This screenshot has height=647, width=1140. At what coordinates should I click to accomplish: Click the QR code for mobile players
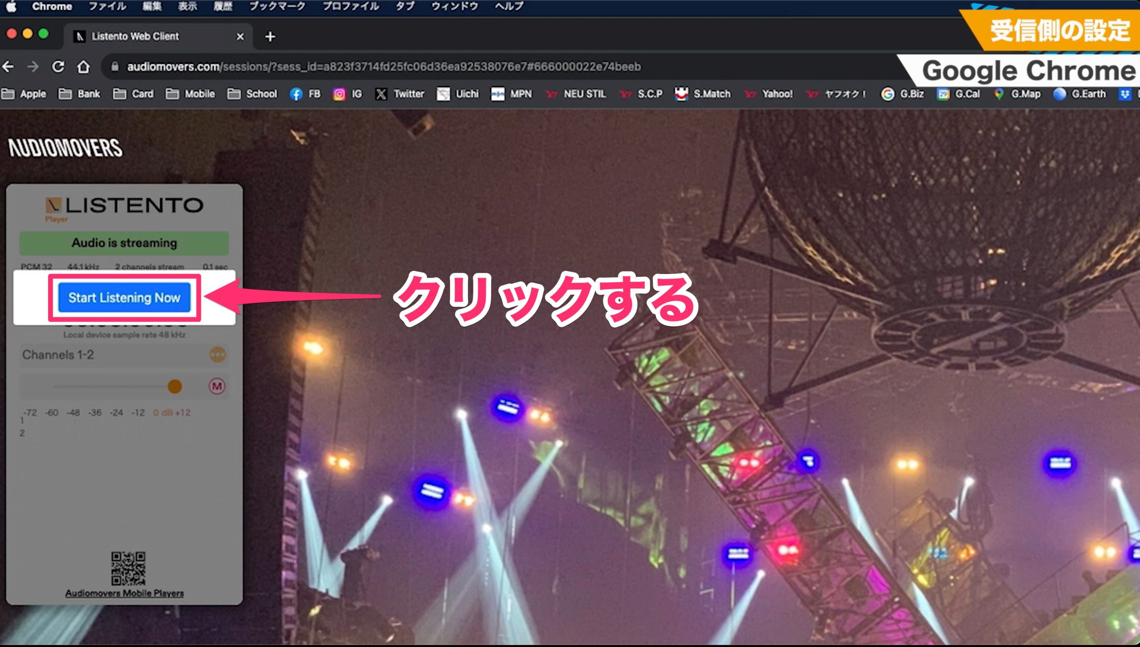(x=128, y=568)
